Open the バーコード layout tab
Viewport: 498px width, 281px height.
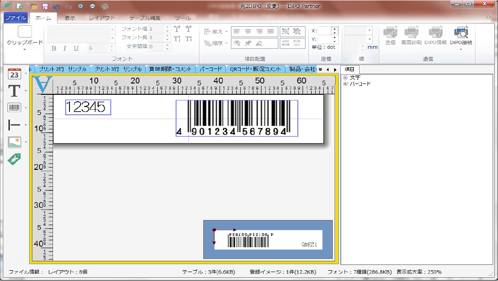(211, 69)
